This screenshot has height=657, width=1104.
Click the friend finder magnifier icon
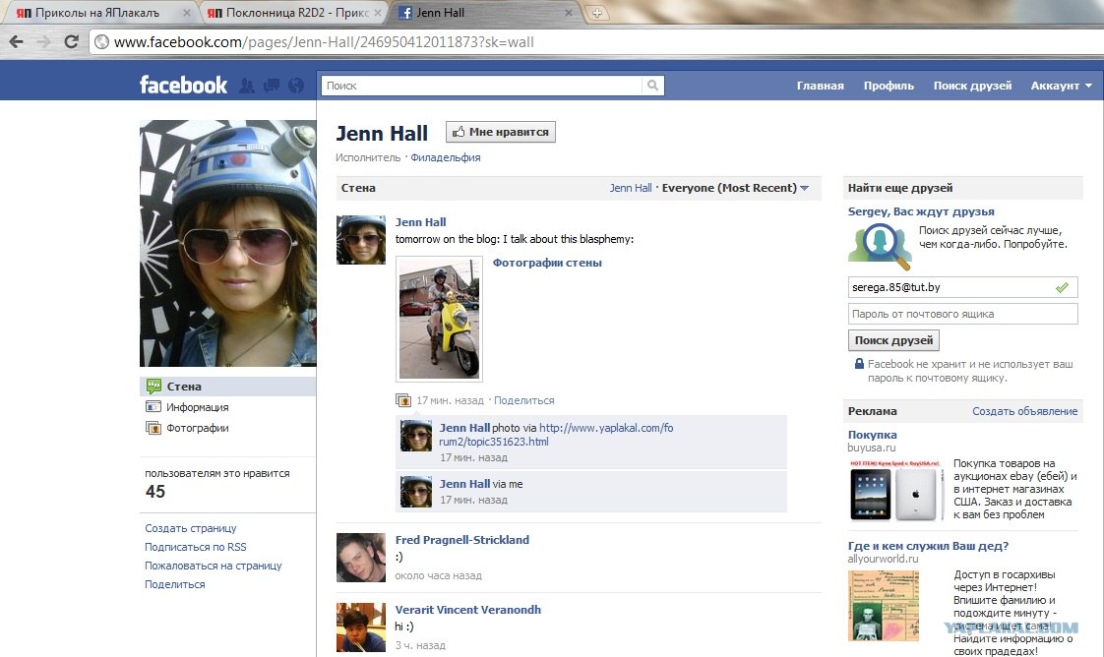[880, 246]
